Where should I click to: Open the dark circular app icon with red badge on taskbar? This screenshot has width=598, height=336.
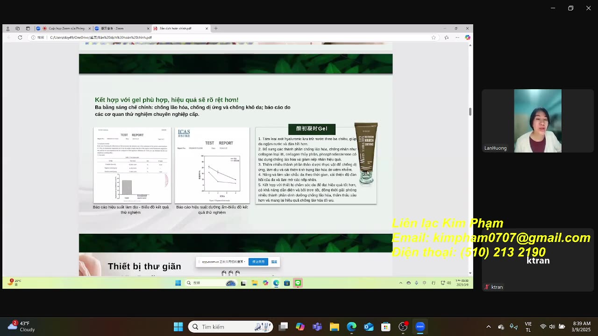click(403, 326)
